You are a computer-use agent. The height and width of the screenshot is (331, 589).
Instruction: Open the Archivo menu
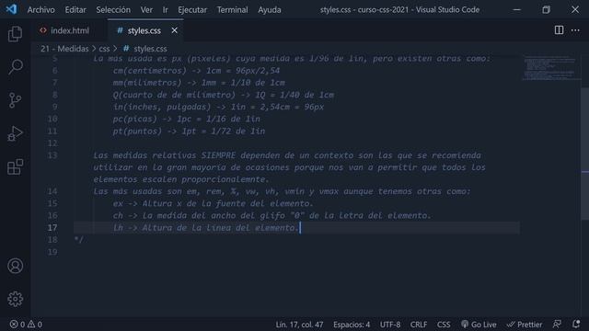40,10
